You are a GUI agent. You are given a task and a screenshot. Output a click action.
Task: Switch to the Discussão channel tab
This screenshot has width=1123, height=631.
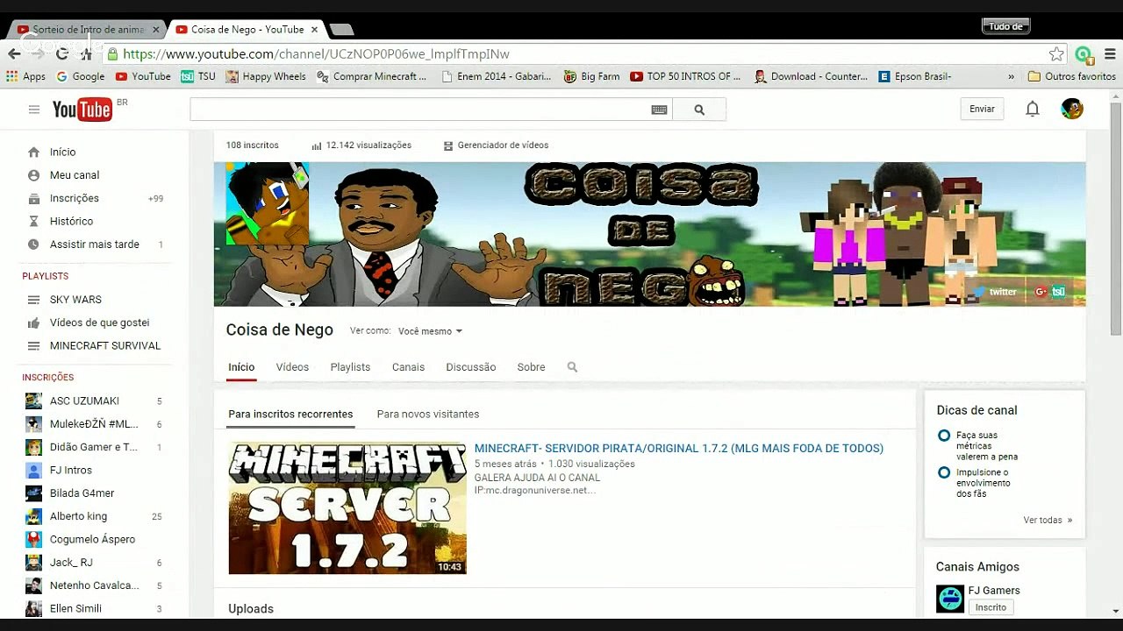470,367
